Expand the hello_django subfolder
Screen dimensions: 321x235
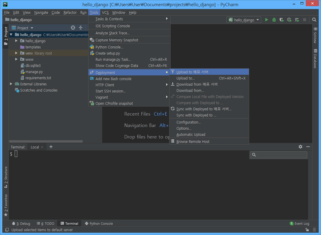point(16,41)
